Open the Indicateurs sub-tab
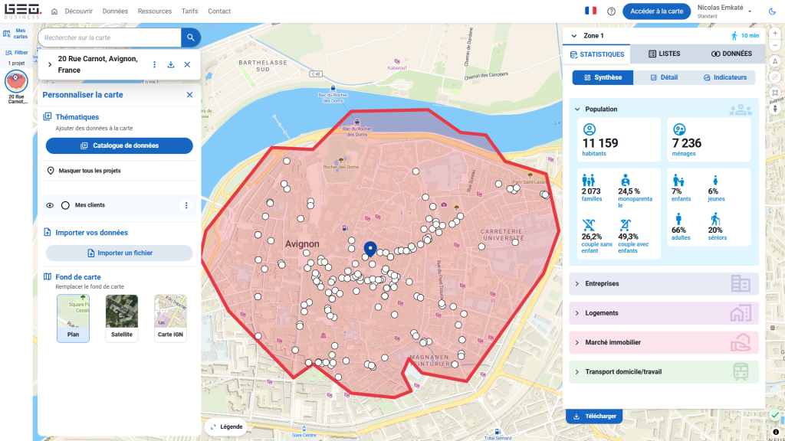The width and height of the screenshot is (785, 441). [724, 77]
